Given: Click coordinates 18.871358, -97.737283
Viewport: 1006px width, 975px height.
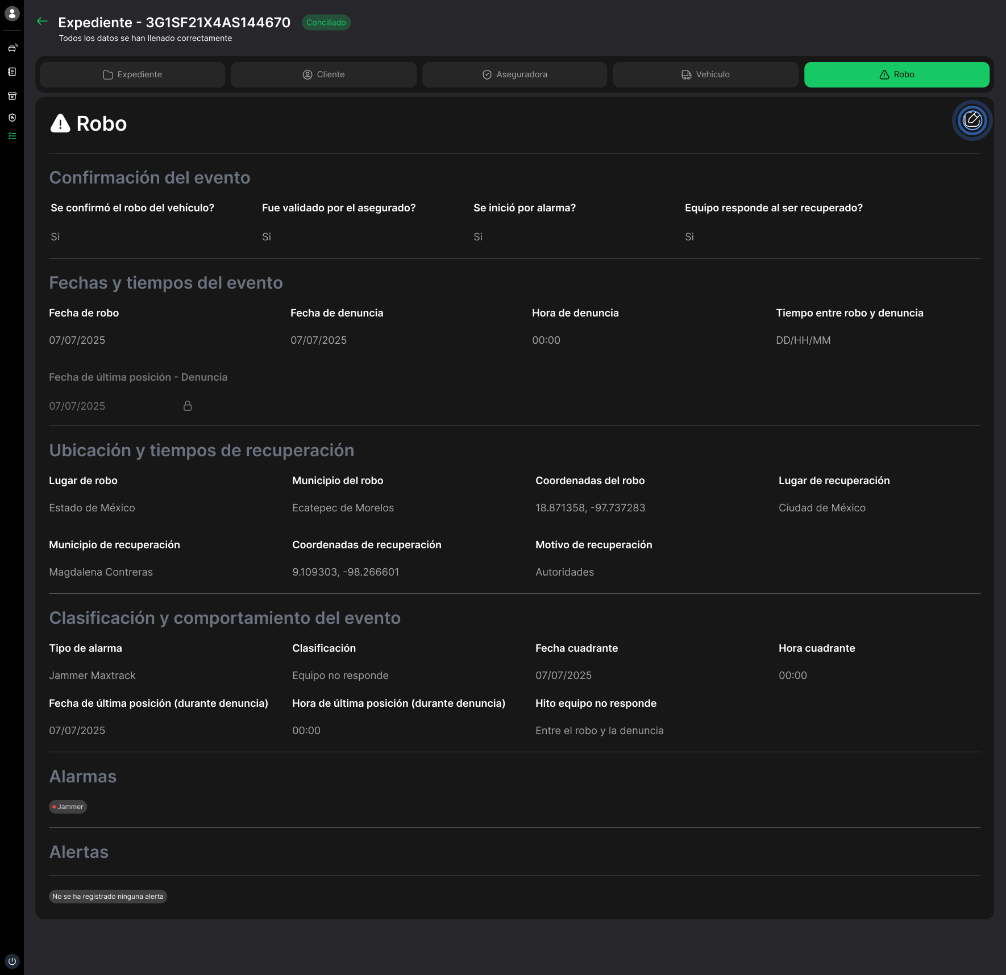Looking at the screenshot, I should (591, 508).
